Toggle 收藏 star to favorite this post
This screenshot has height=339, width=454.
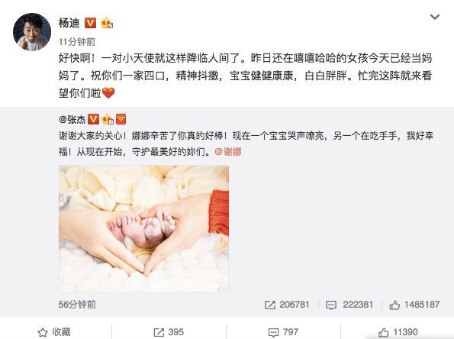[54, 332]
